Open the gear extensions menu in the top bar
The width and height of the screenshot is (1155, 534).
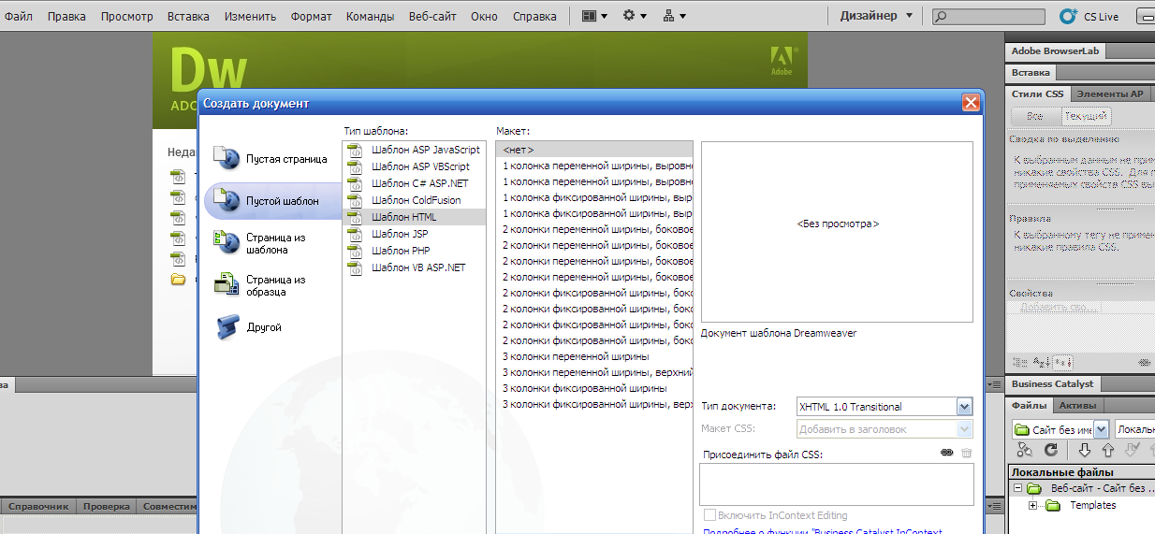(x=636, y=16)
